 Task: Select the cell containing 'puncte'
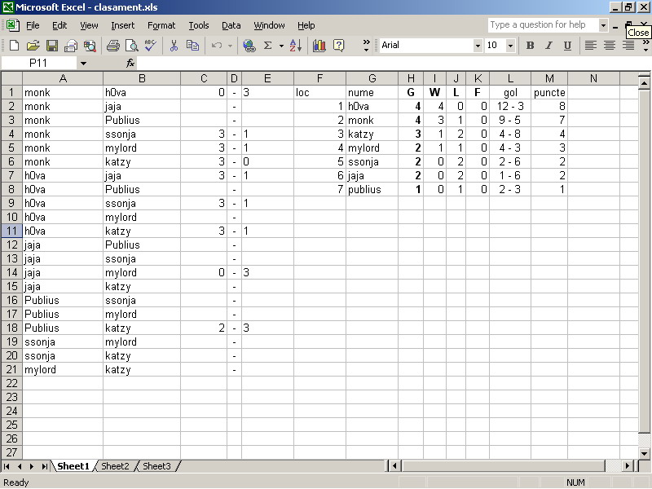pos(548,92)
